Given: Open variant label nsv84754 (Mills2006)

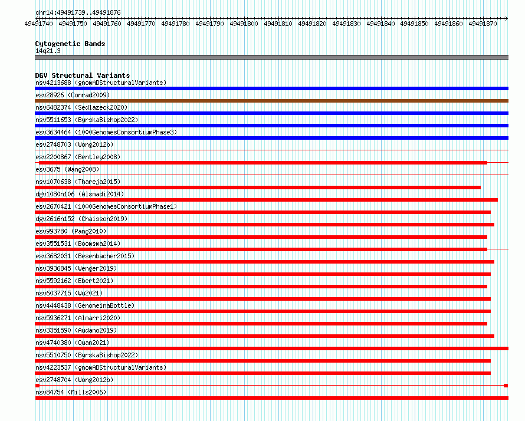Looking at the screenshot, I should [x=71, y=392].
